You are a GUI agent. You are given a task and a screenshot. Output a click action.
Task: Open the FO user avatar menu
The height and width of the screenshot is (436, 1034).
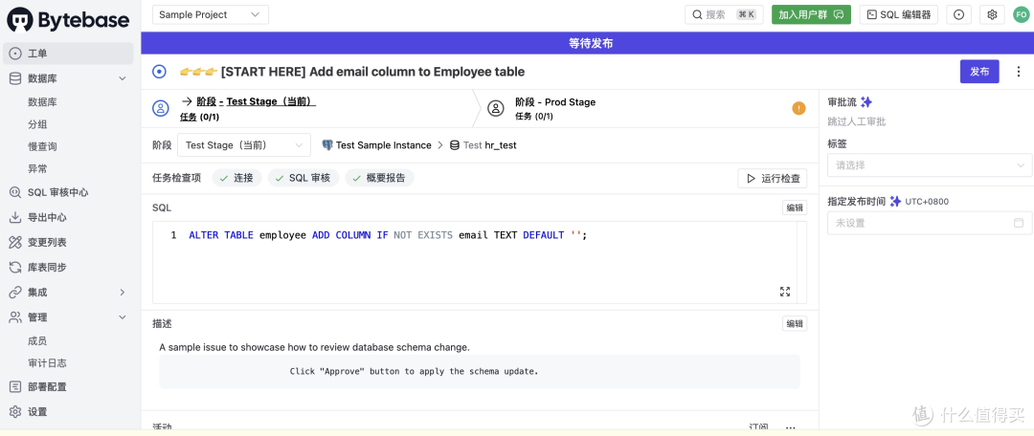point(1021,14)
